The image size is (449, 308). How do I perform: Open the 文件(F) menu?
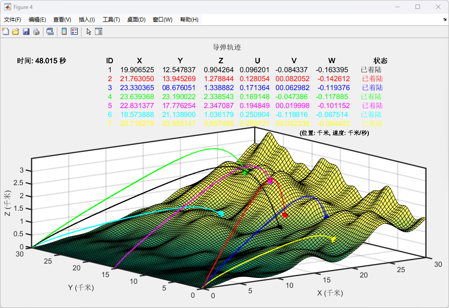coord(13,20)
